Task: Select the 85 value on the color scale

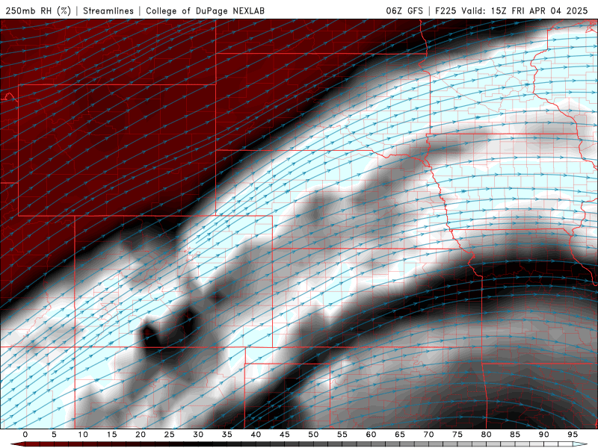Action: point(515,435)
